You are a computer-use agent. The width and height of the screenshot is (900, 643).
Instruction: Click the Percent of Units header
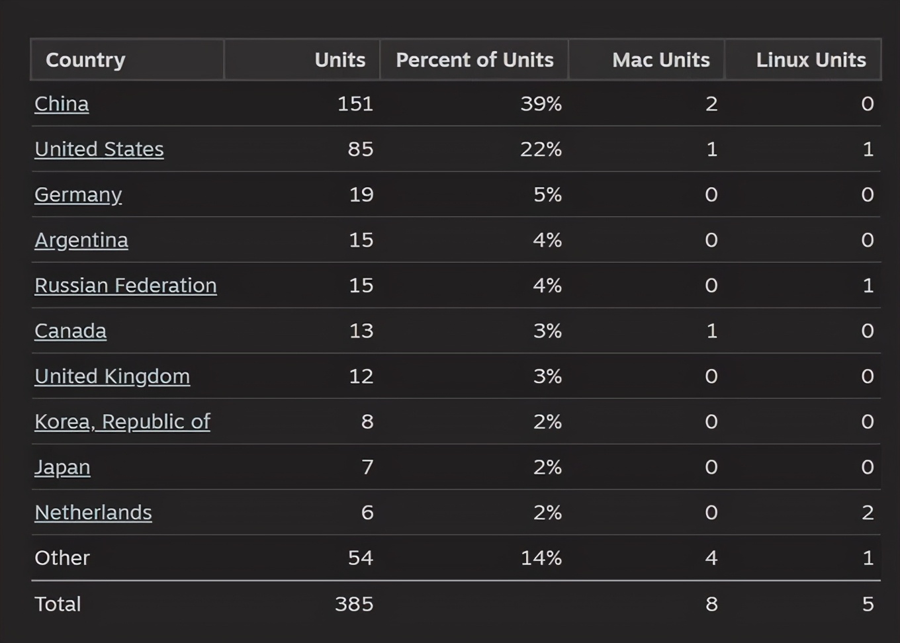[x=474, y=60]
